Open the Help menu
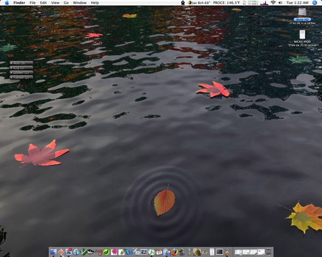 [x=95, y=3]
